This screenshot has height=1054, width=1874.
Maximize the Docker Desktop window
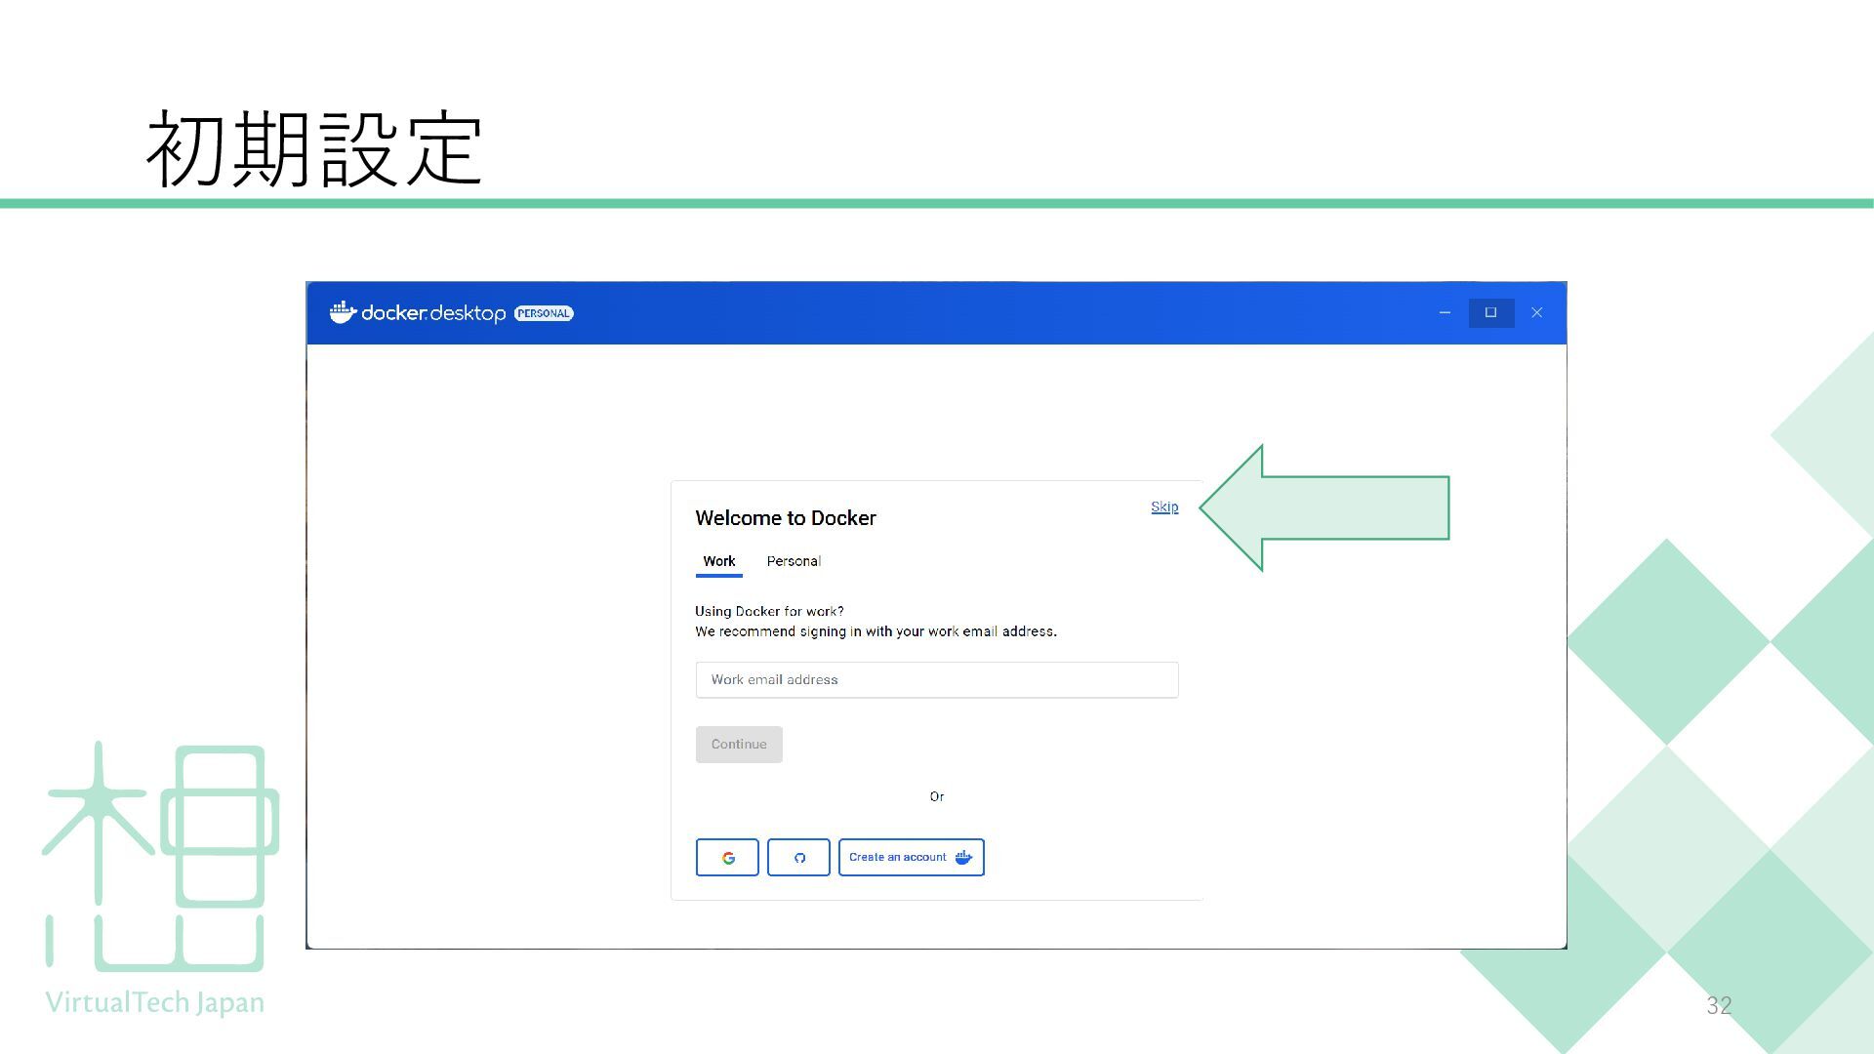click(1490, 313)
